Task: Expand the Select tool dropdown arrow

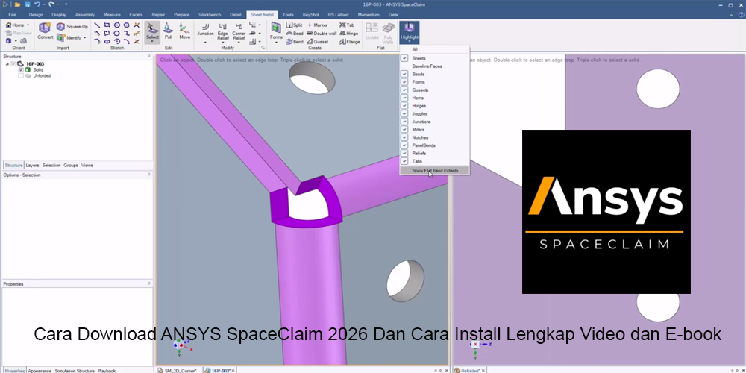Action: tap(152, 42)
